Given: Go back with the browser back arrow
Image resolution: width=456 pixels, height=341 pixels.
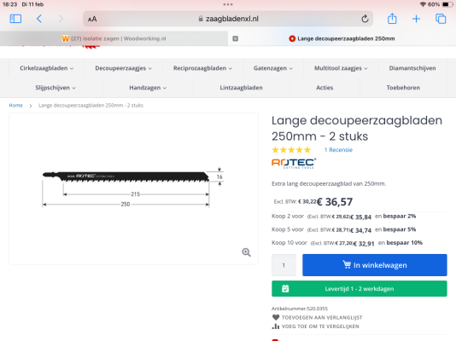Looking at the screenshot, I should [x=39, y=19].
